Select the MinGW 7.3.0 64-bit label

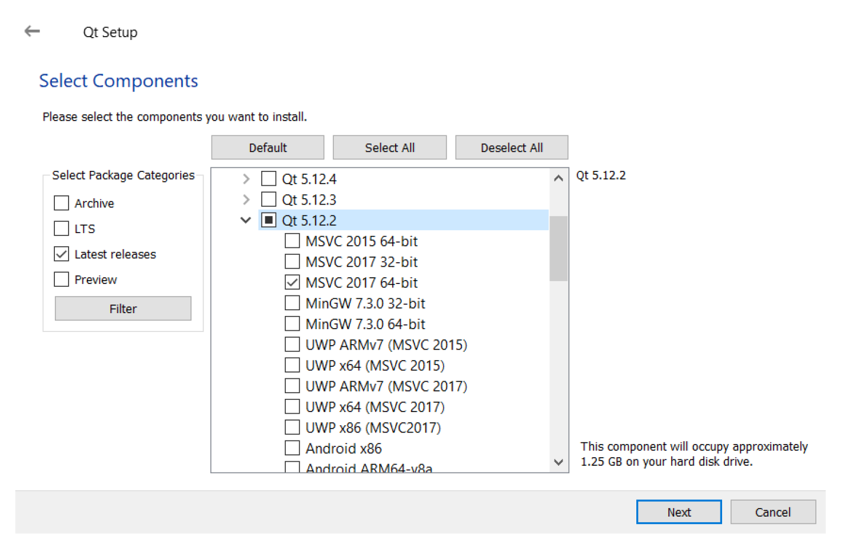click(x=365, y=324)
